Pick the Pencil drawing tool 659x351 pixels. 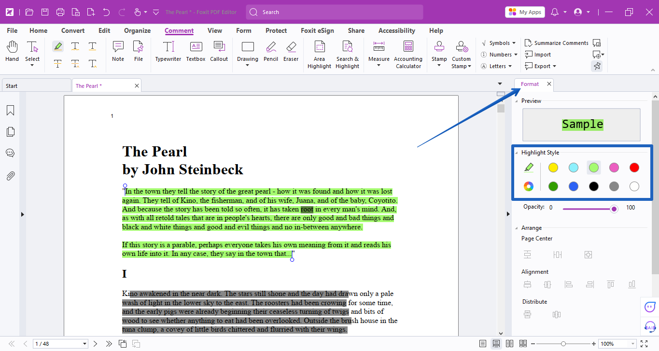(271, 52)
